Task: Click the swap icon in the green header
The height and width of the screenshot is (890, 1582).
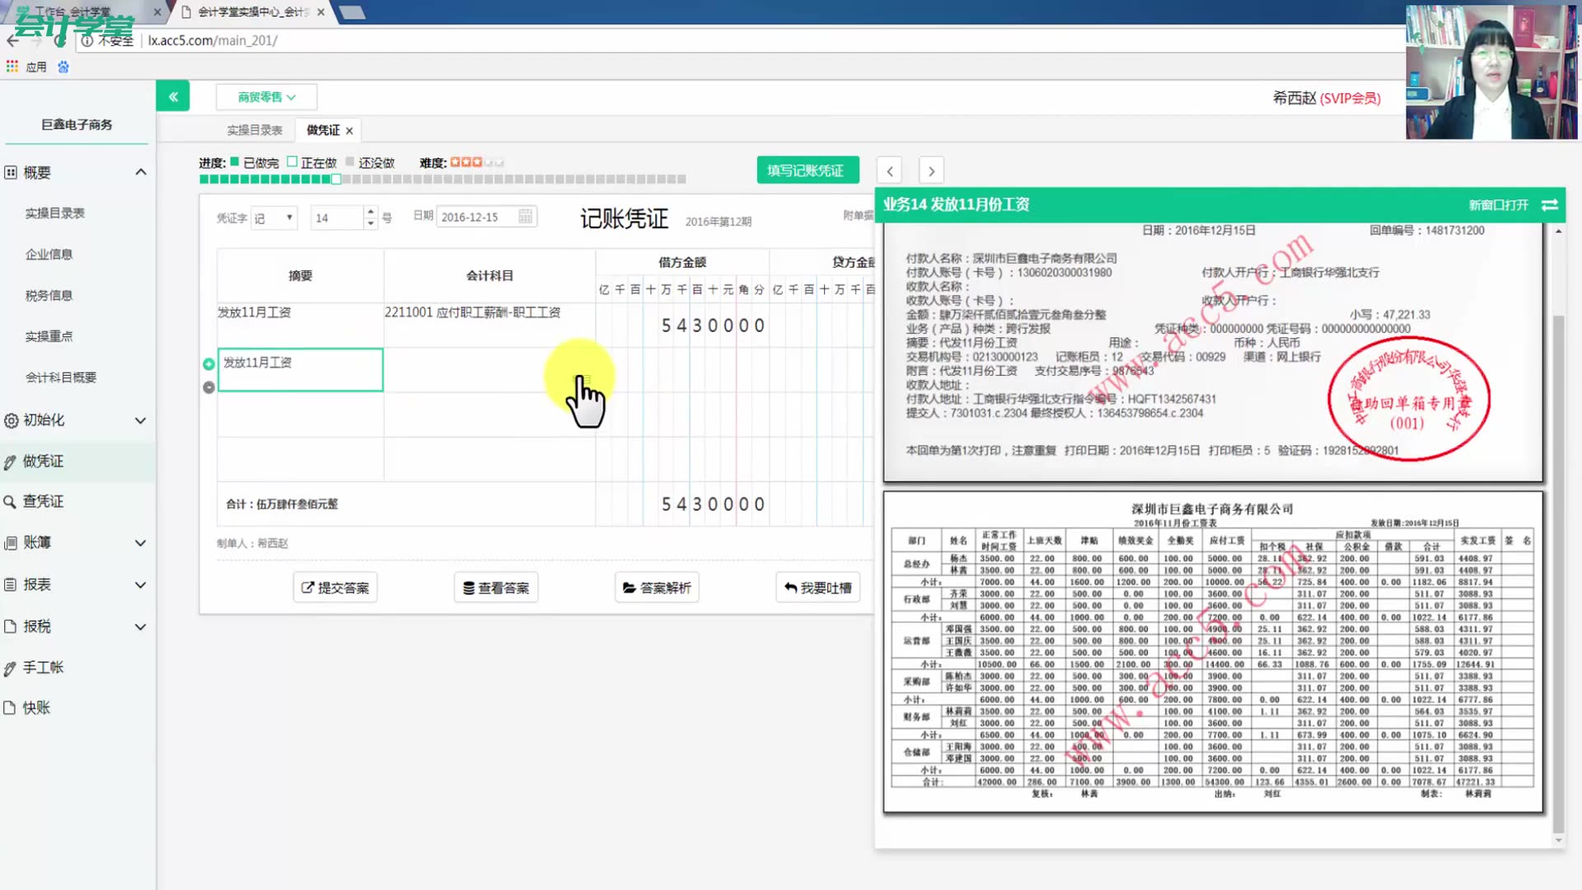Action: coord(1550,204)
